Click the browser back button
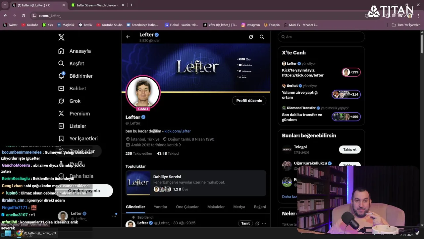424x239 pixels. pos(6,16)
